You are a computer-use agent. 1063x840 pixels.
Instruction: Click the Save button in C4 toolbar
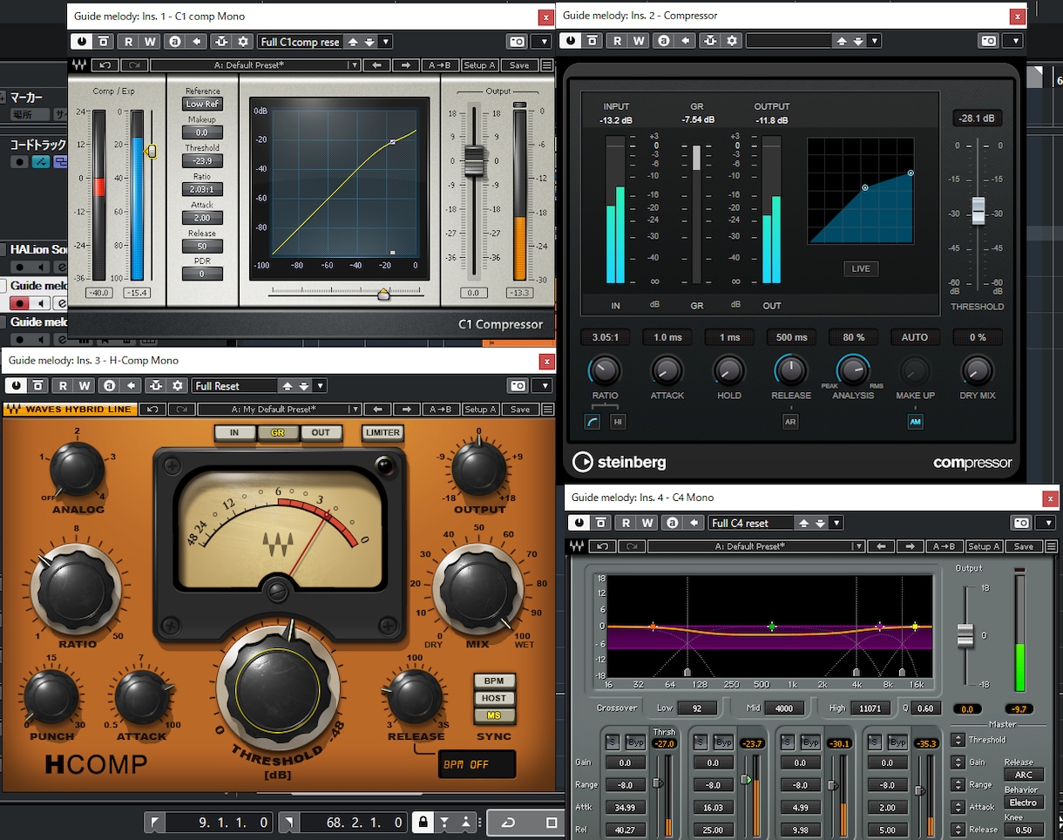pos(1024,546)
